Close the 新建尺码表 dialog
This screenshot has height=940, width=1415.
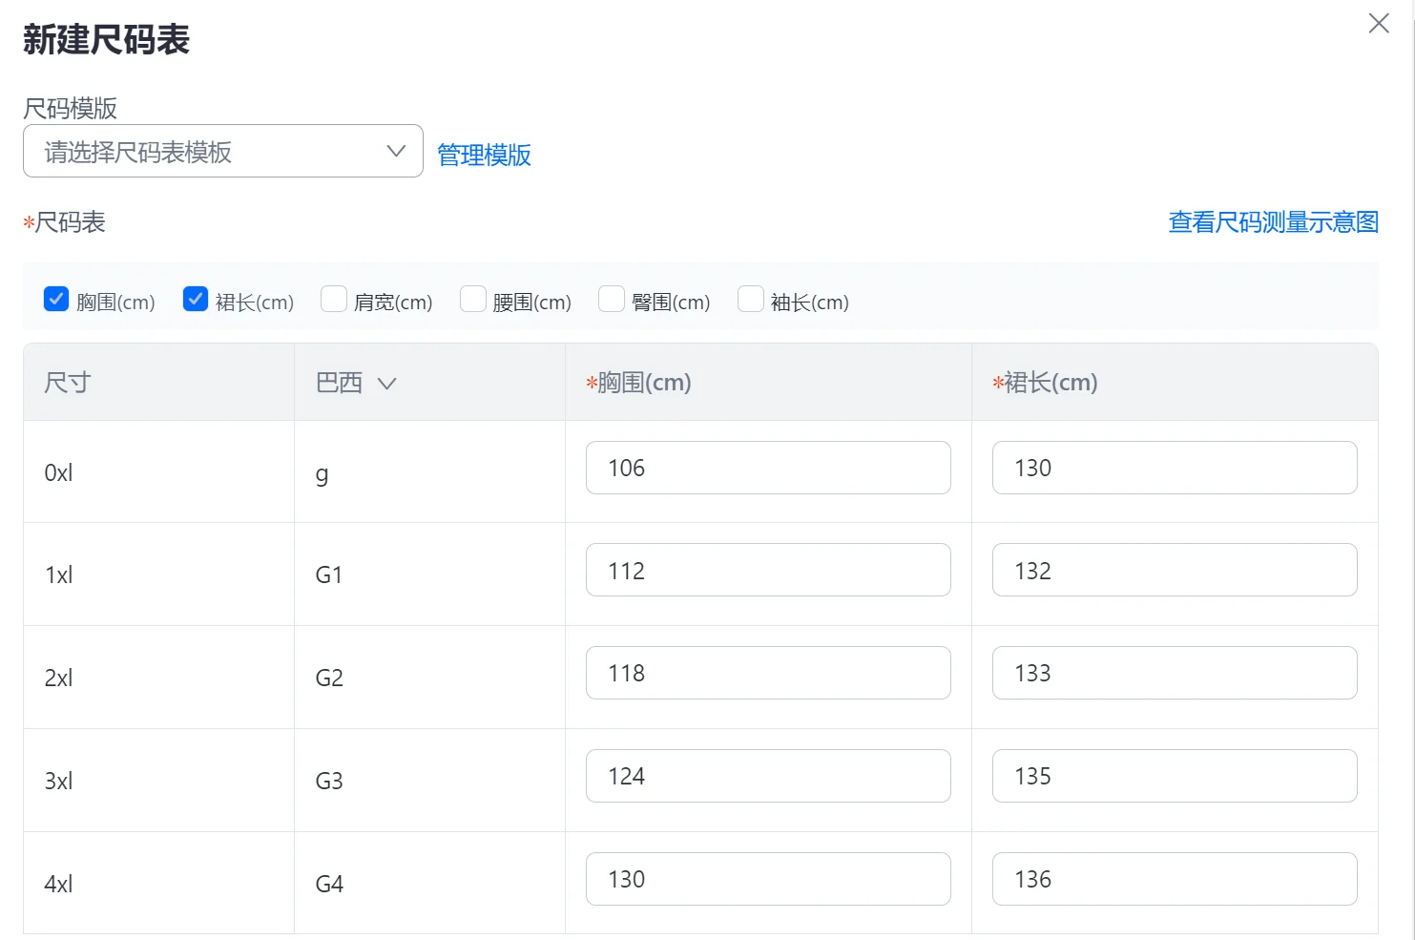click(x=1378, y=24)
